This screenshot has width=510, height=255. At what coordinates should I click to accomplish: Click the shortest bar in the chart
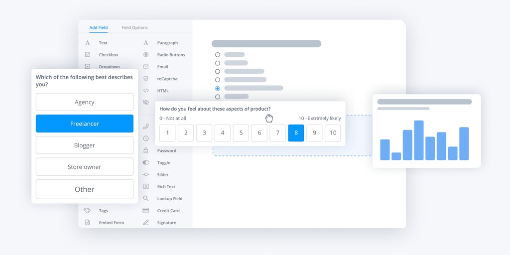click(396, 156)
